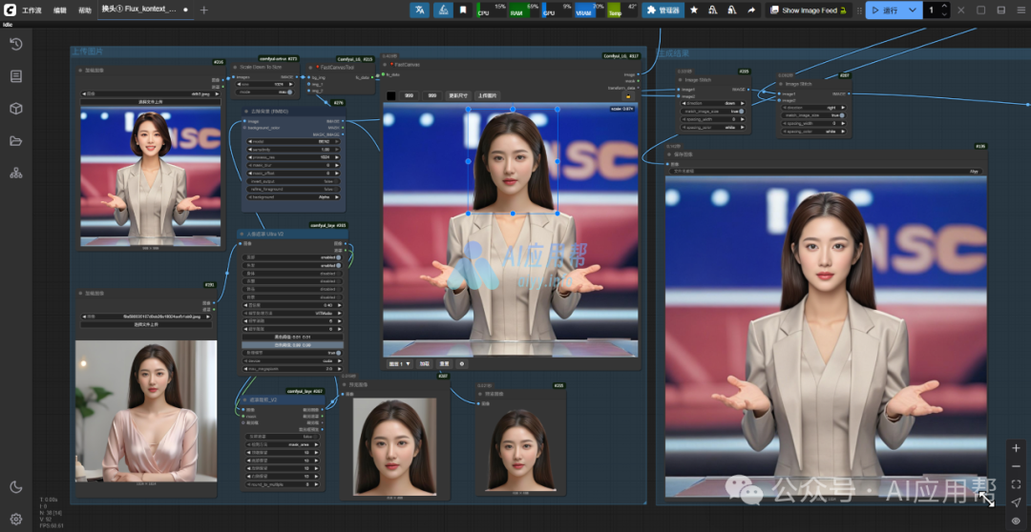Toggle first enabled switch in 人脸遮罩 Ultra V2

339,257
